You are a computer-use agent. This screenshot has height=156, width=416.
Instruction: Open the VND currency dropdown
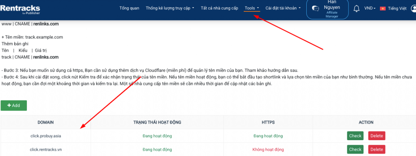point(370,9)
